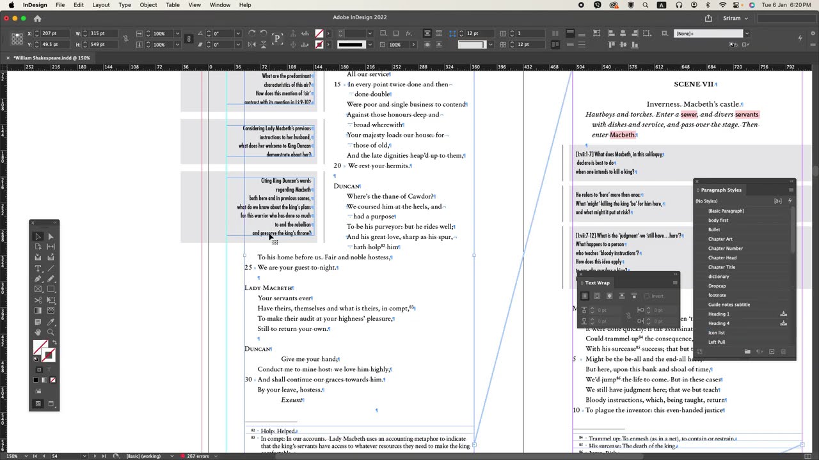
Task: Select the Hand tool
Action: (38, 332)
